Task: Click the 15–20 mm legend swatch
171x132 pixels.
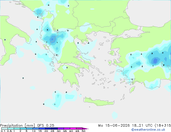Action: pos(42,128)
